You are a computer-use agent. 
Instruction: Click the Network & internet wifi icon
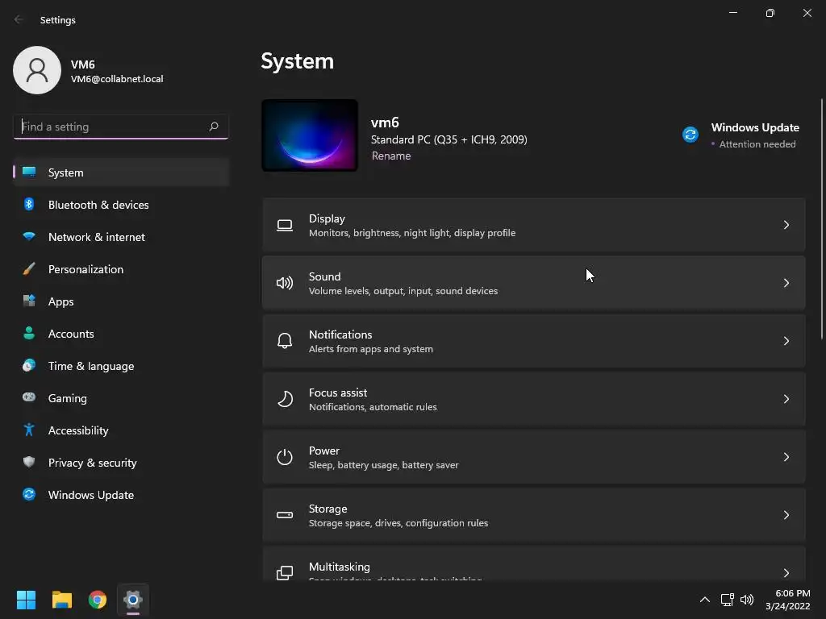tap(29, 236)
